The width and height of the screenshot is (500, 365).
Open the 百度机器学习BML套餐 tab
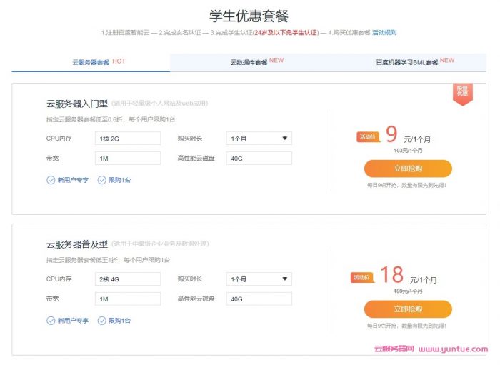click(407, 62)
